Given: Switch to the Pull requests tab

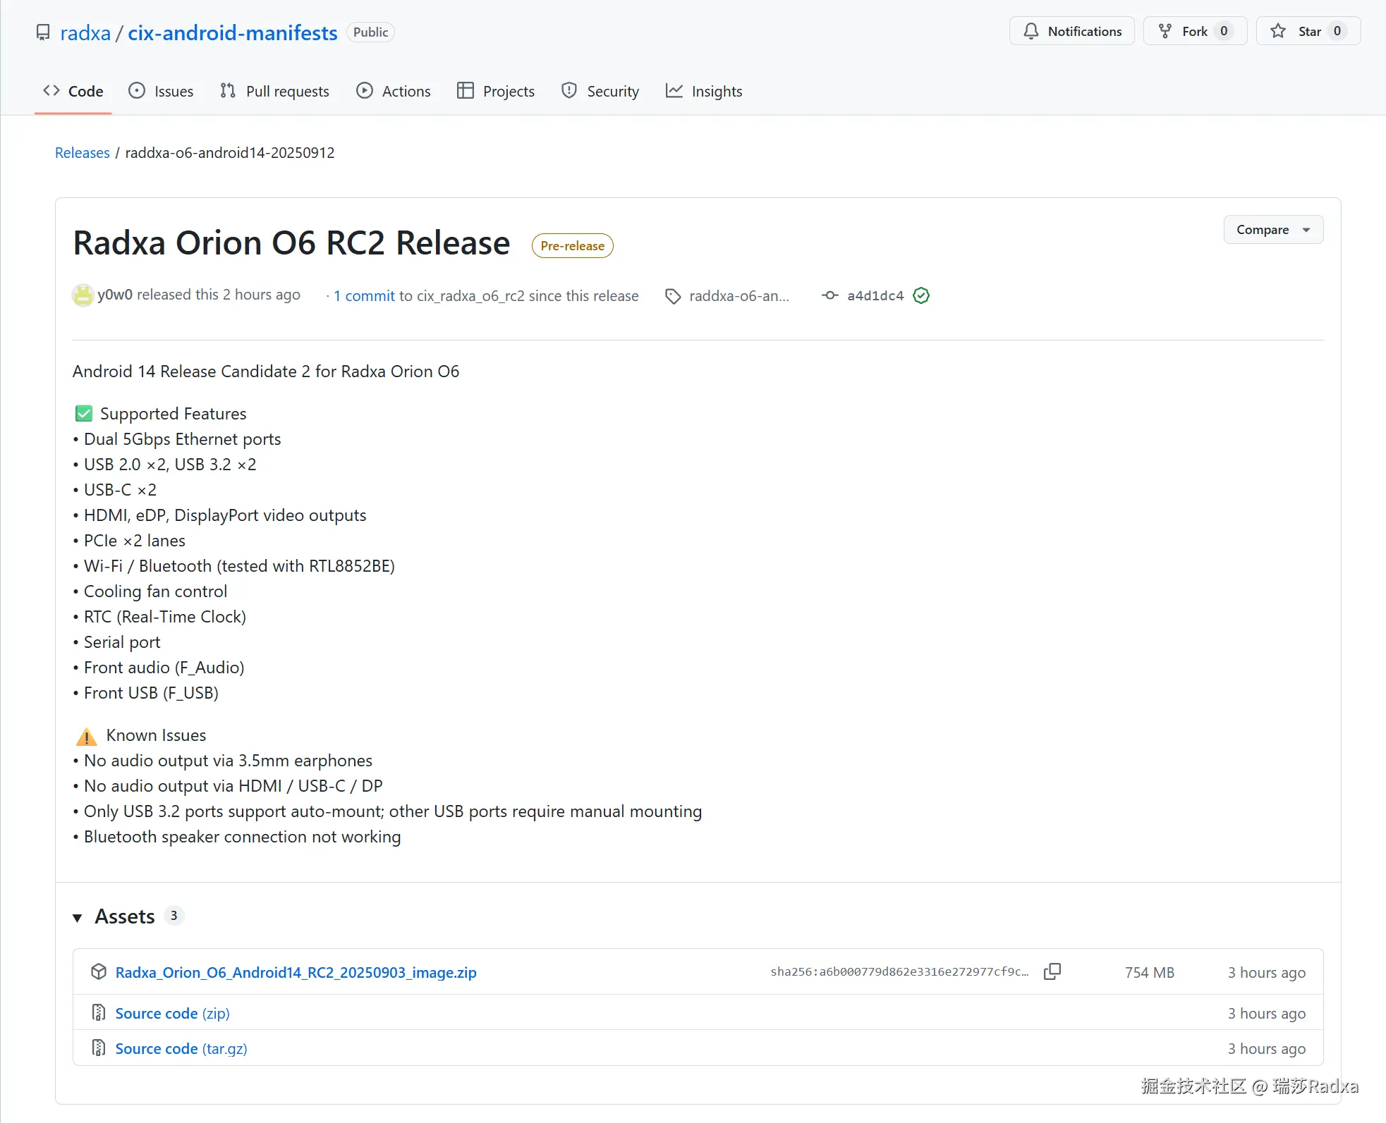Looking at the screenshot, I should (x=274, y=91).
